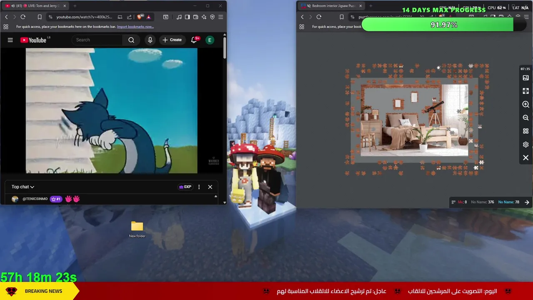This screenshot has height=300, width=533.
Task: Open browser main menu in YouTube window
Action: (221, 17)
